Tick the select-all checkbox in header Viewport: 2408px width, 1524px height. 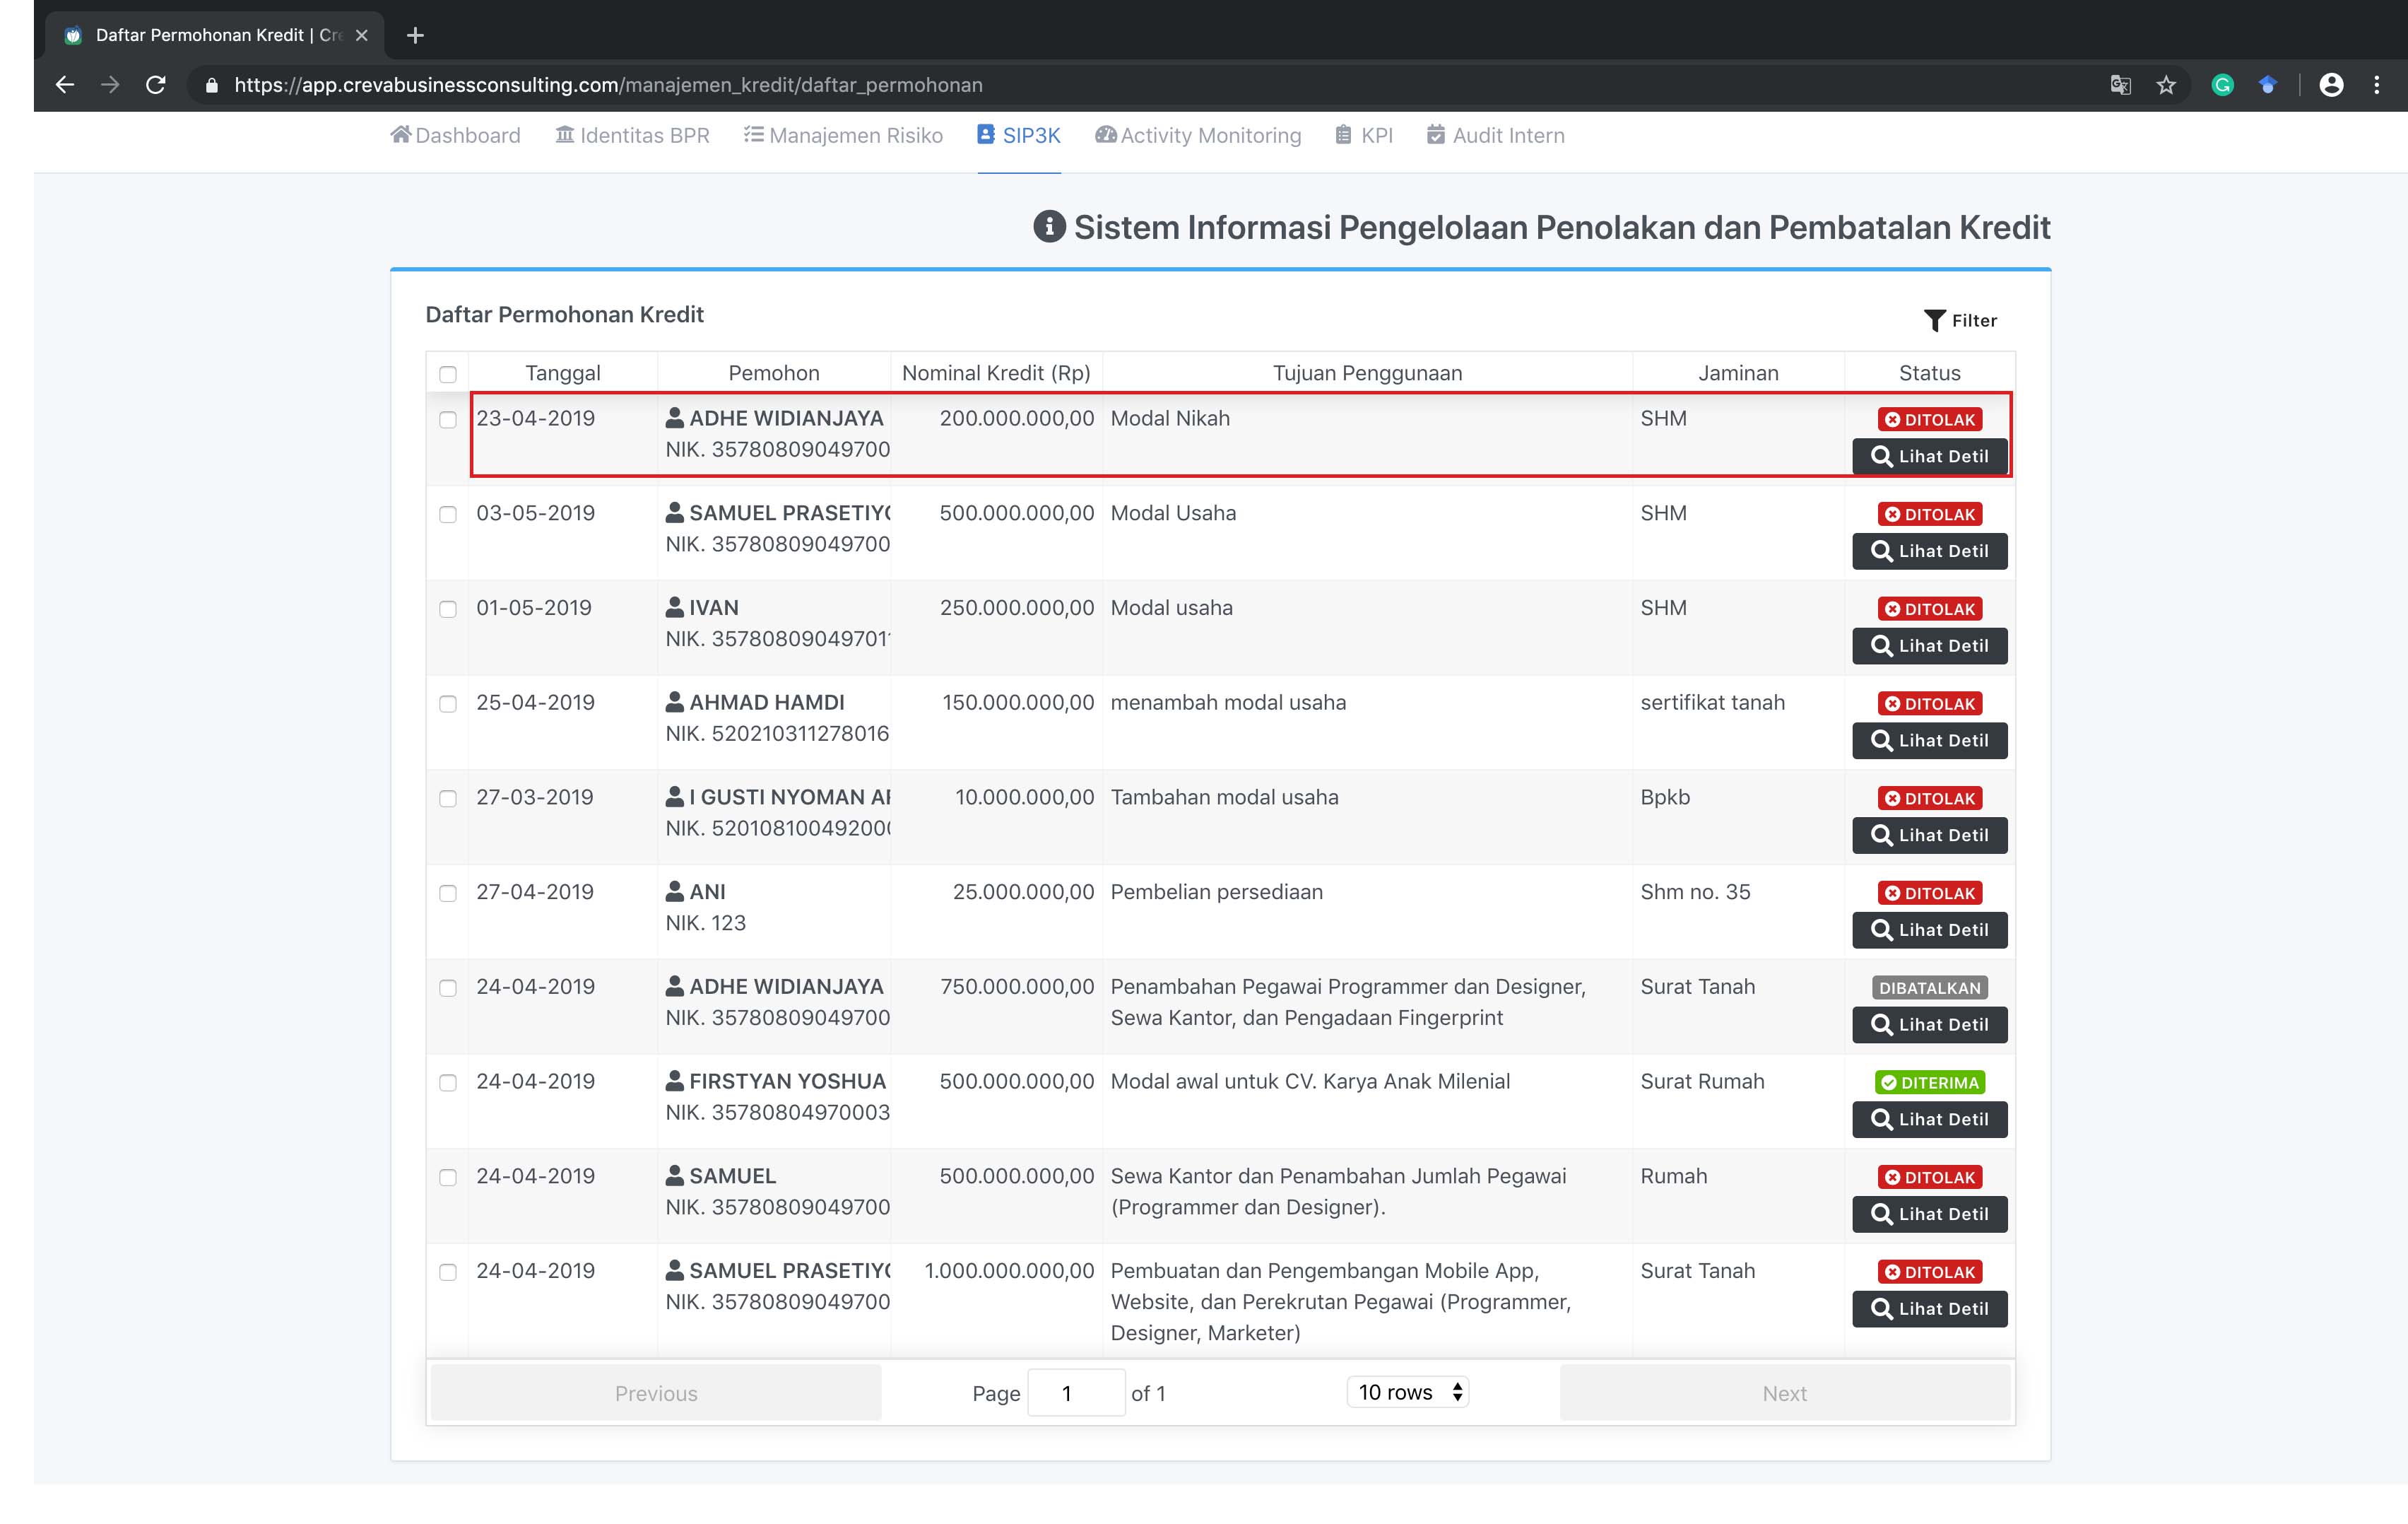(x=448, y=374)
